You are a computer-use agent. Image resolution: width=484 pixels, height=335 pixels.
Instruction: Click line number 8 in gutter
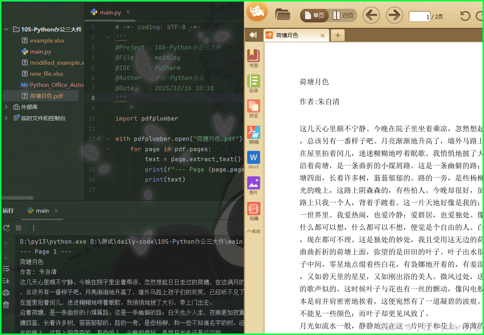pyautogui.click(x=93, y=98)
